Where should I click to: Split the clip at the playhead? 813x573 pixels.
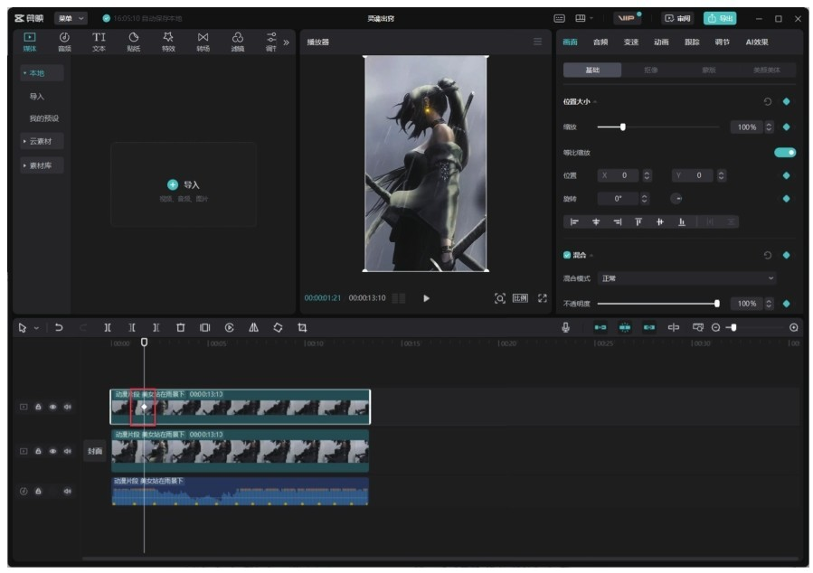(x=108, y=327)
